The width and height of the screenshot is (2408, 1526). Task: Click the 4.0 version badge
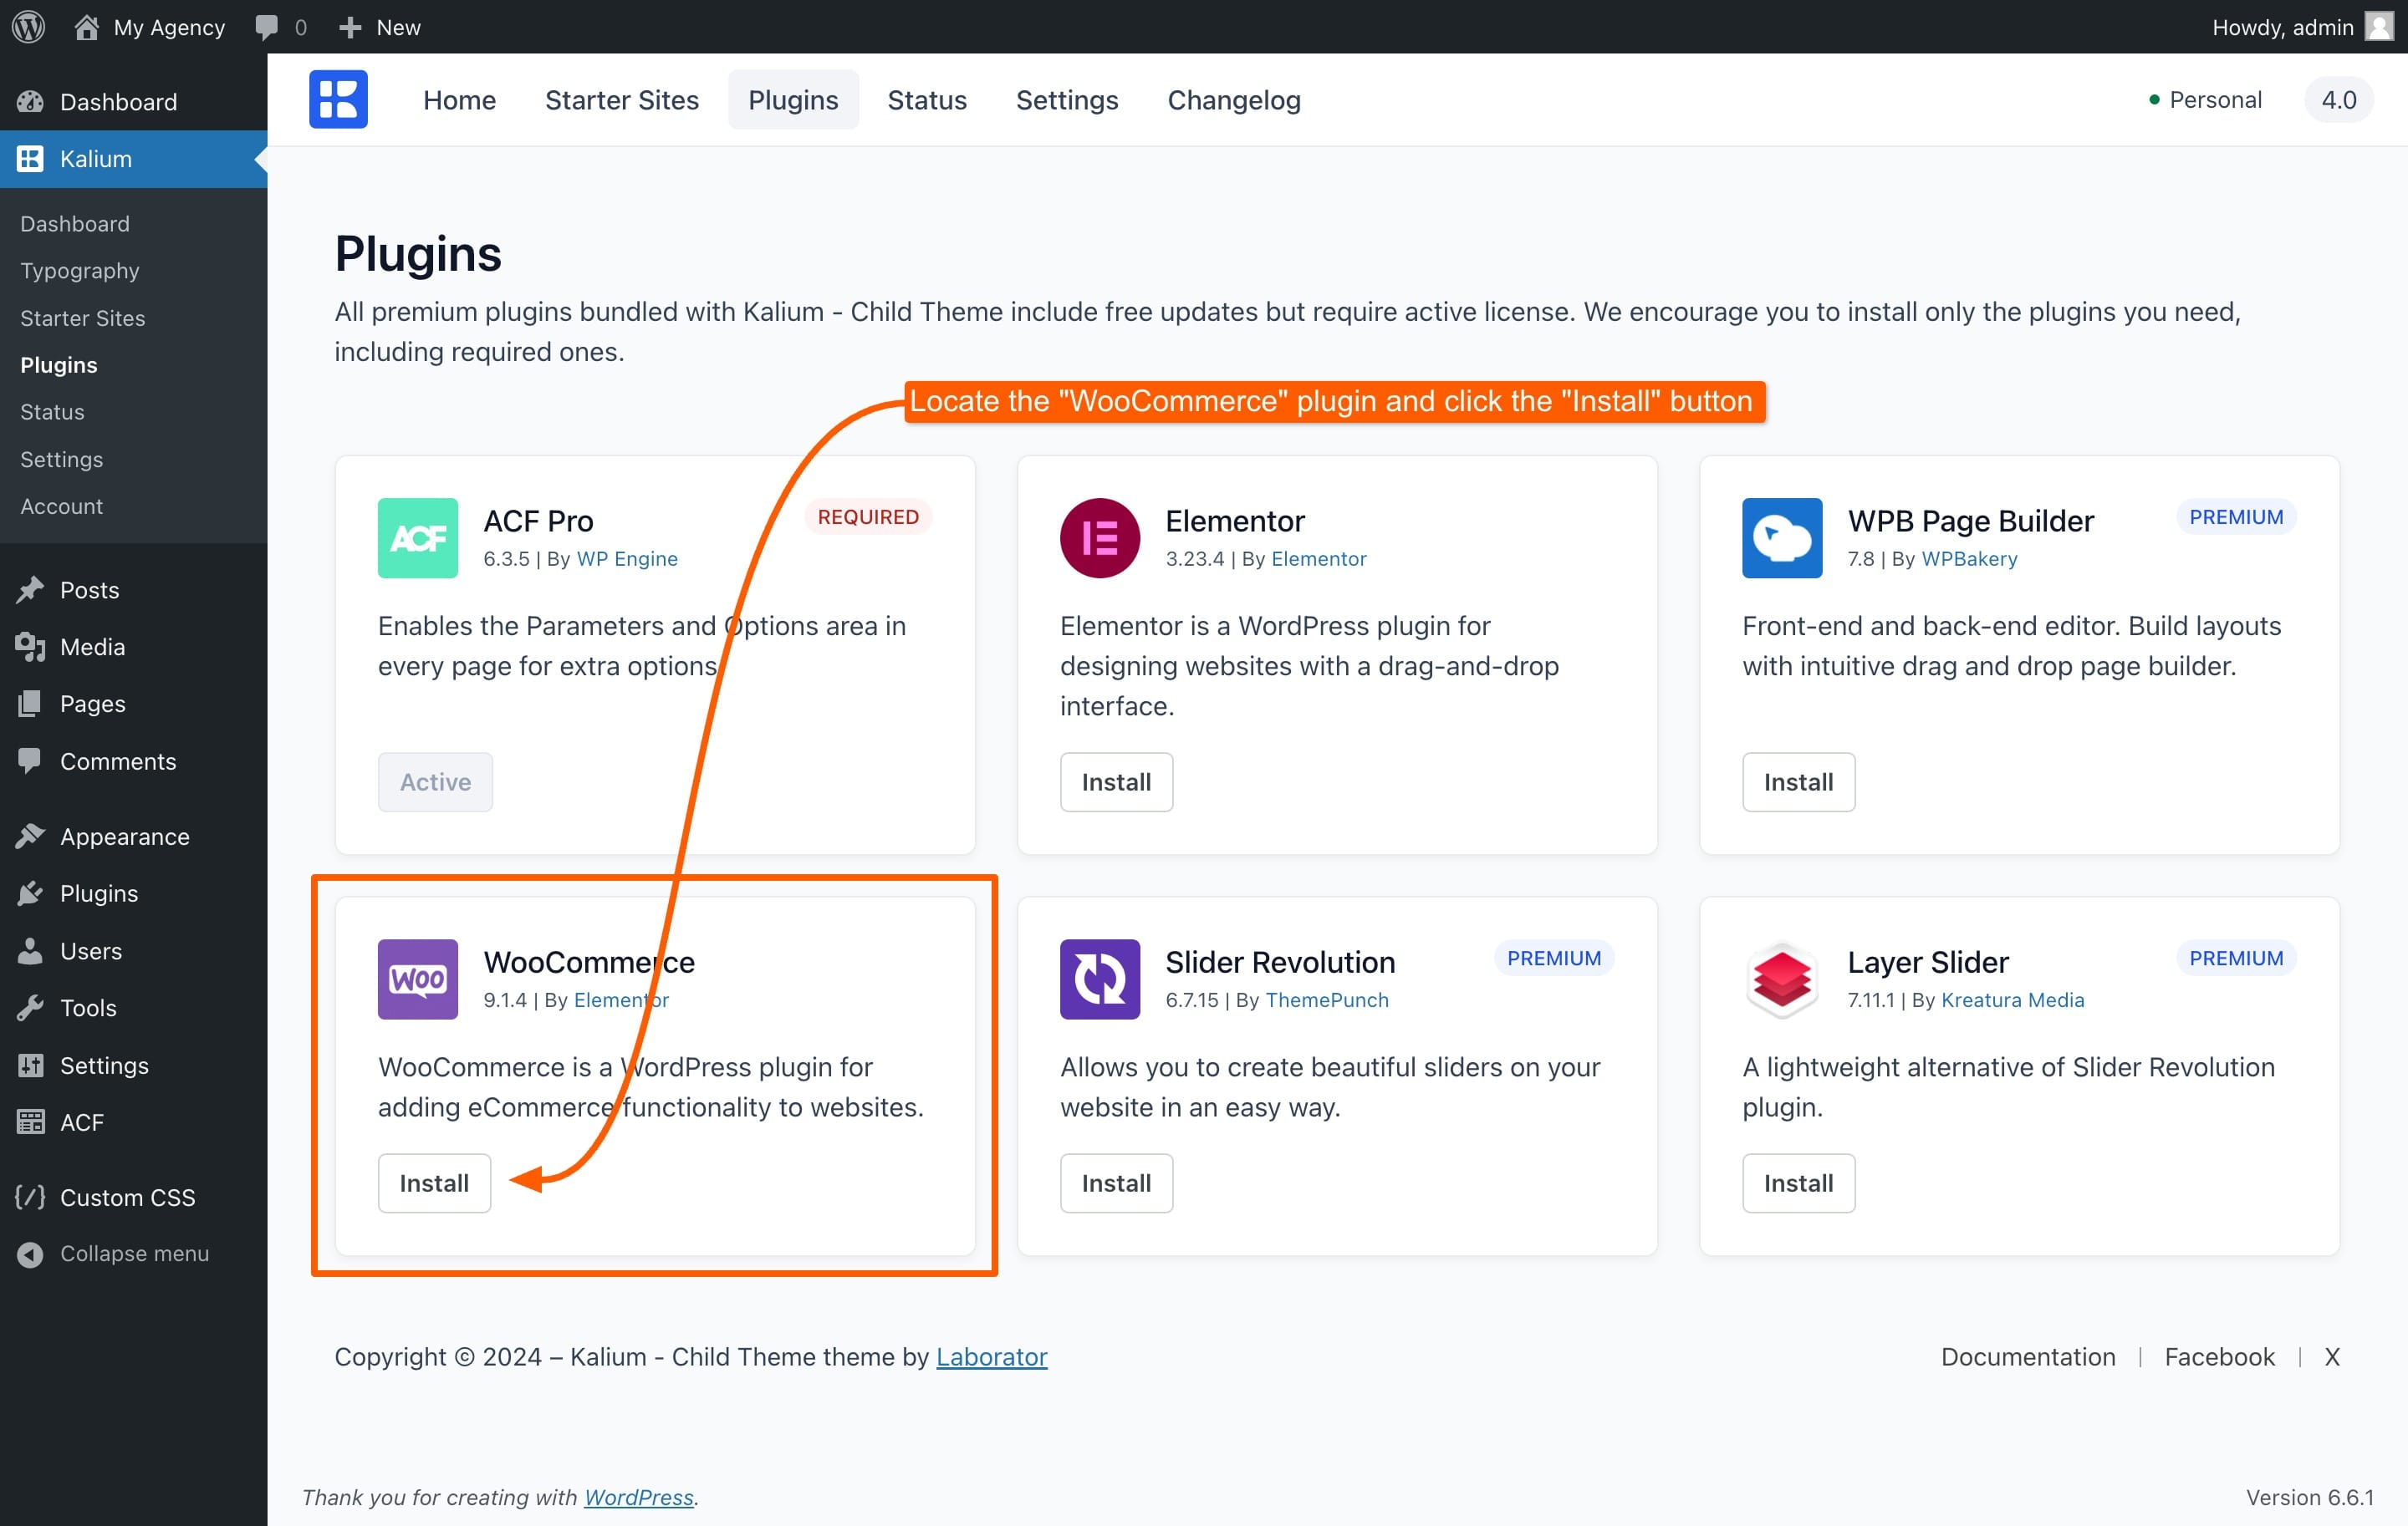tap(2338, 100)
